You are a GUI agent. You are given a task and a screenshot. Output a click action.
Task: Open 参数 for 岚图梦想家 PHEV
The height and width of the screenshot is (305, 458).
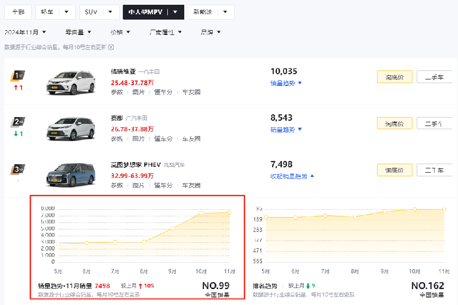tap(117, 185)
